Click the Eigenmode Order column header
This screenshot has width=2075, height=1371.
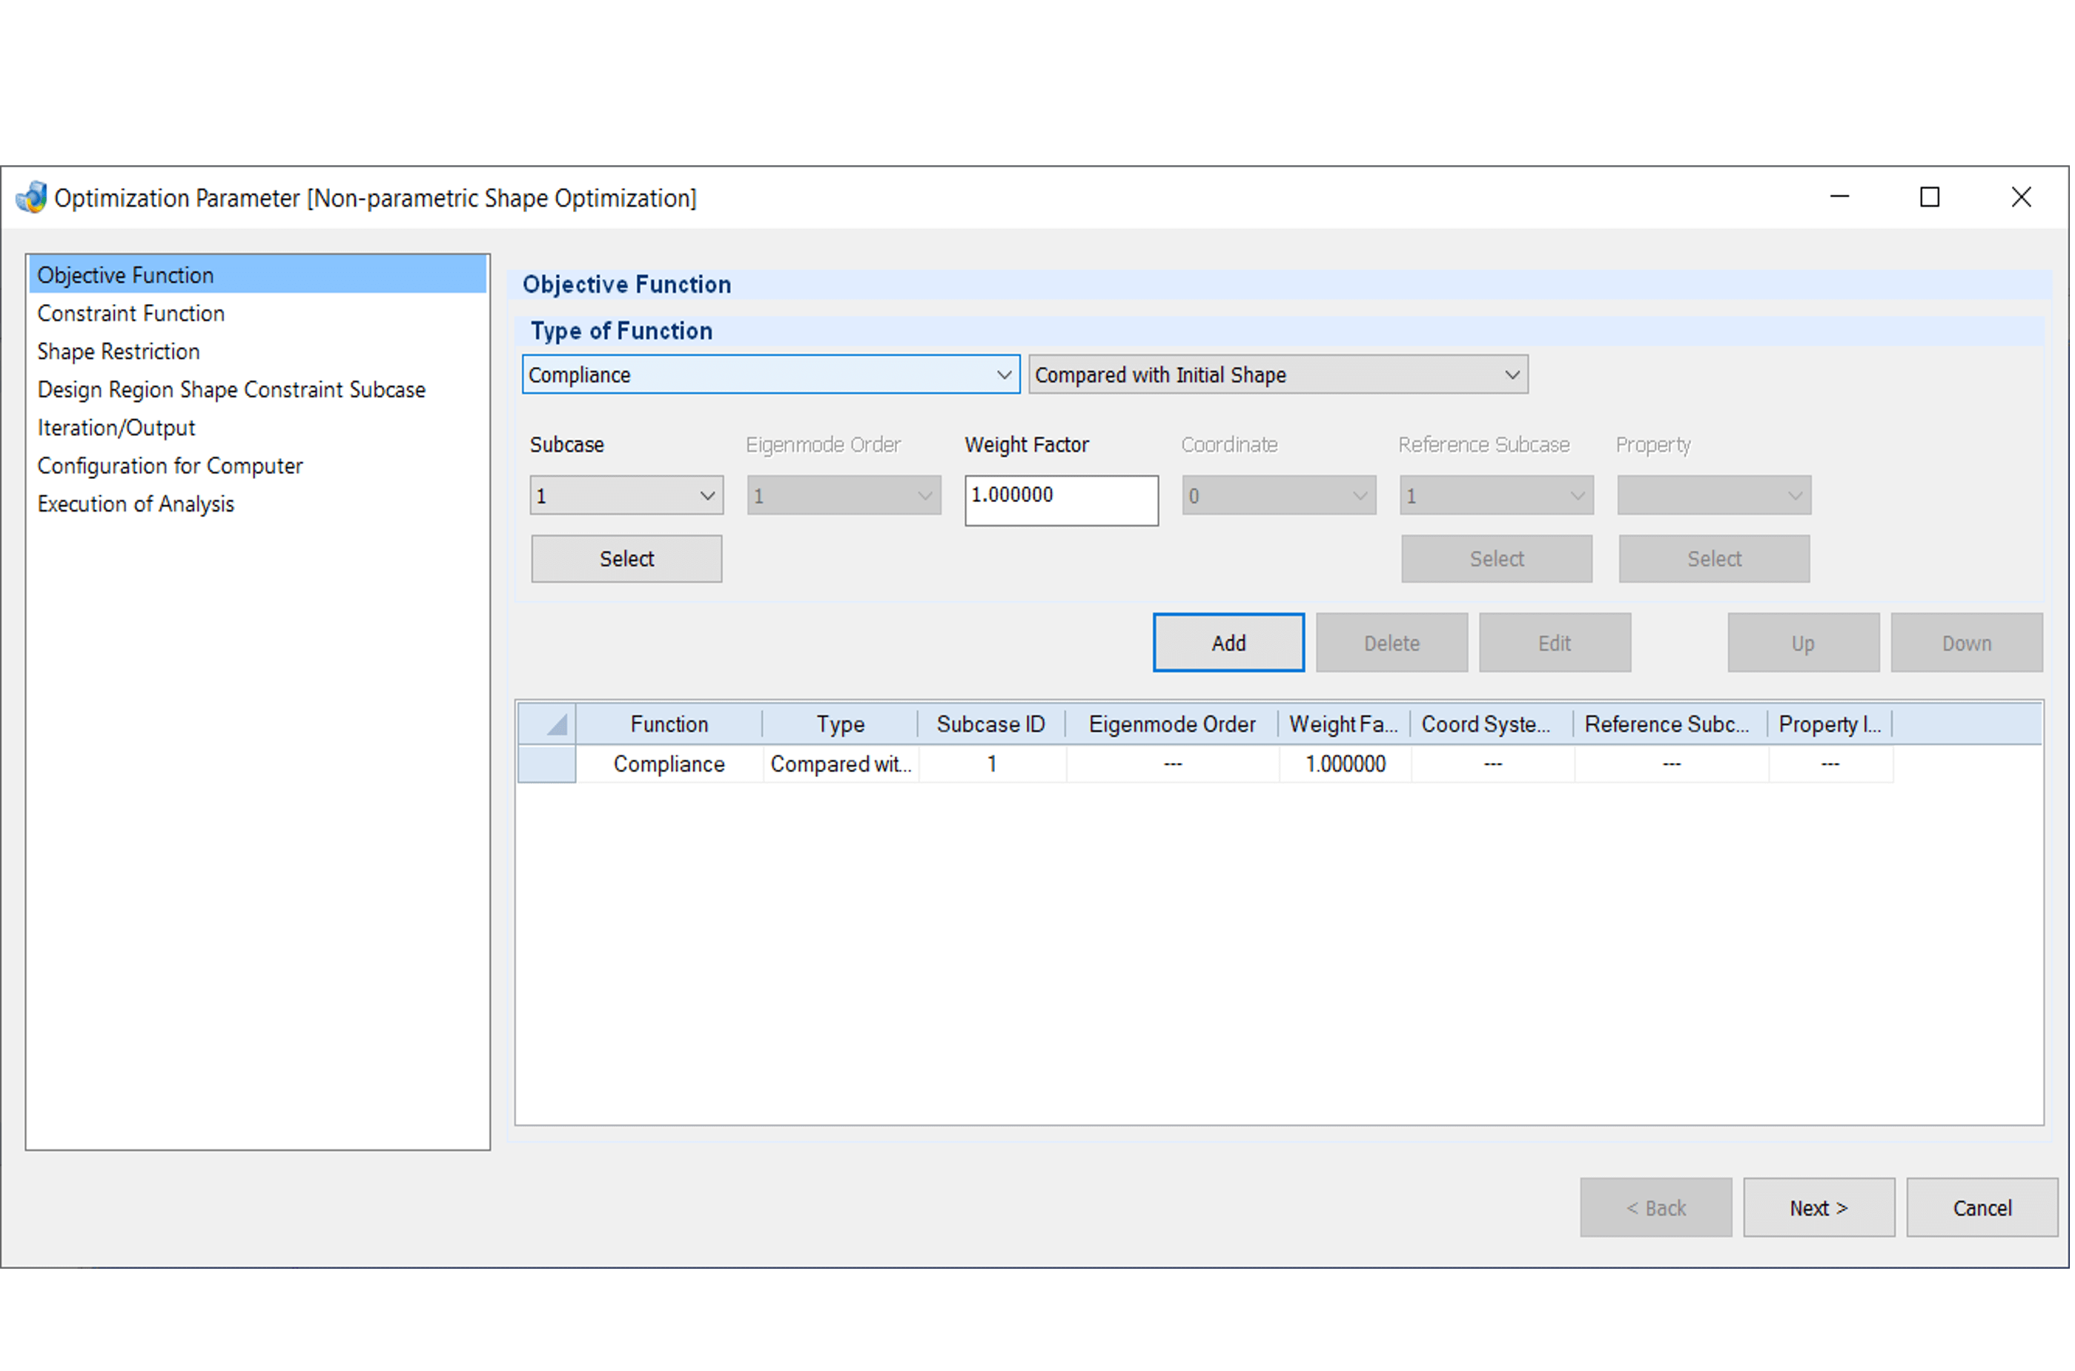tap(1172, 725)
